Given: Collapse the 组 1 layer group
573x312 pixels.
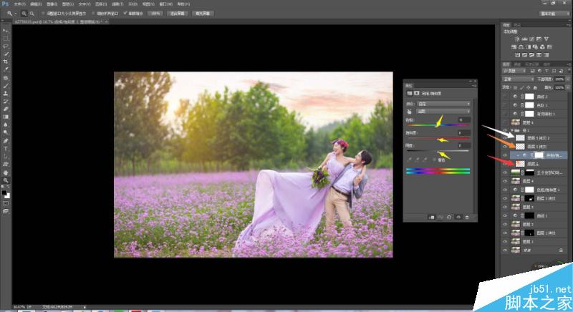Looking at the screenshot, I should point(512,131).
